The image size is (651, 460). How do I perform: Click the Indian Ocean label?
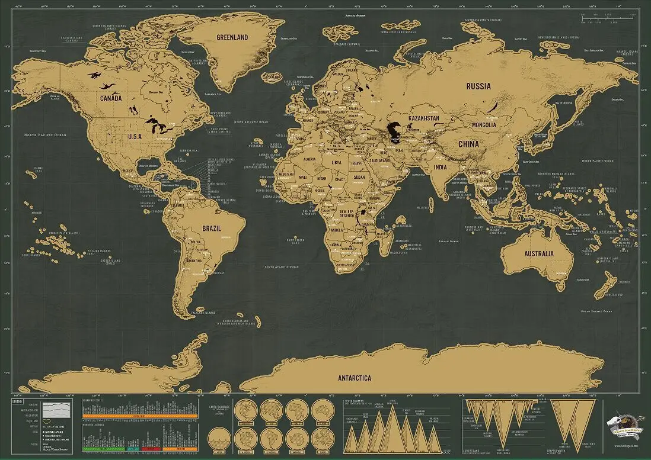[x=449, y=241]
